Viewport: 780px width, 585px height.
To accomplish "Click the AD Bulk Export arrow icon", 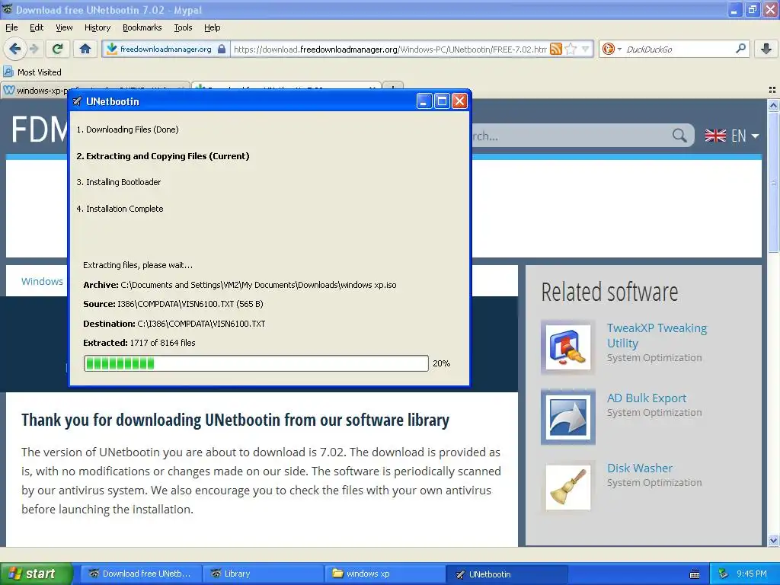I will [568, 417].
